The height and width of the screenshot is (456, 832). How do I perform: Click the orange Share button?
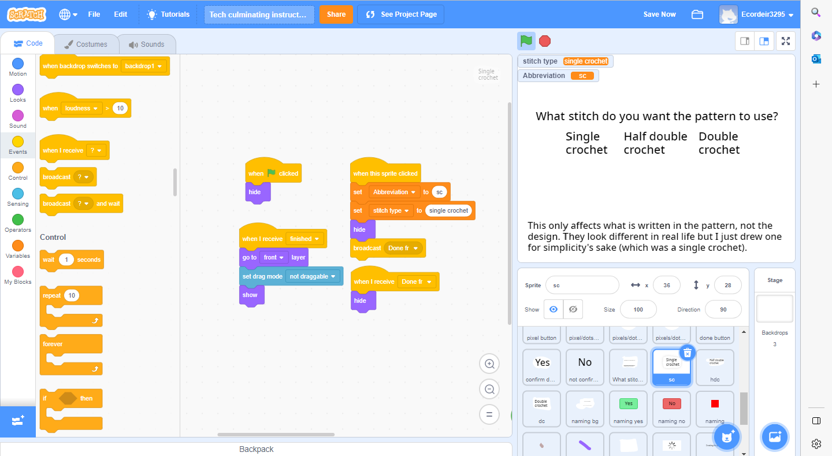pos(336,14)
